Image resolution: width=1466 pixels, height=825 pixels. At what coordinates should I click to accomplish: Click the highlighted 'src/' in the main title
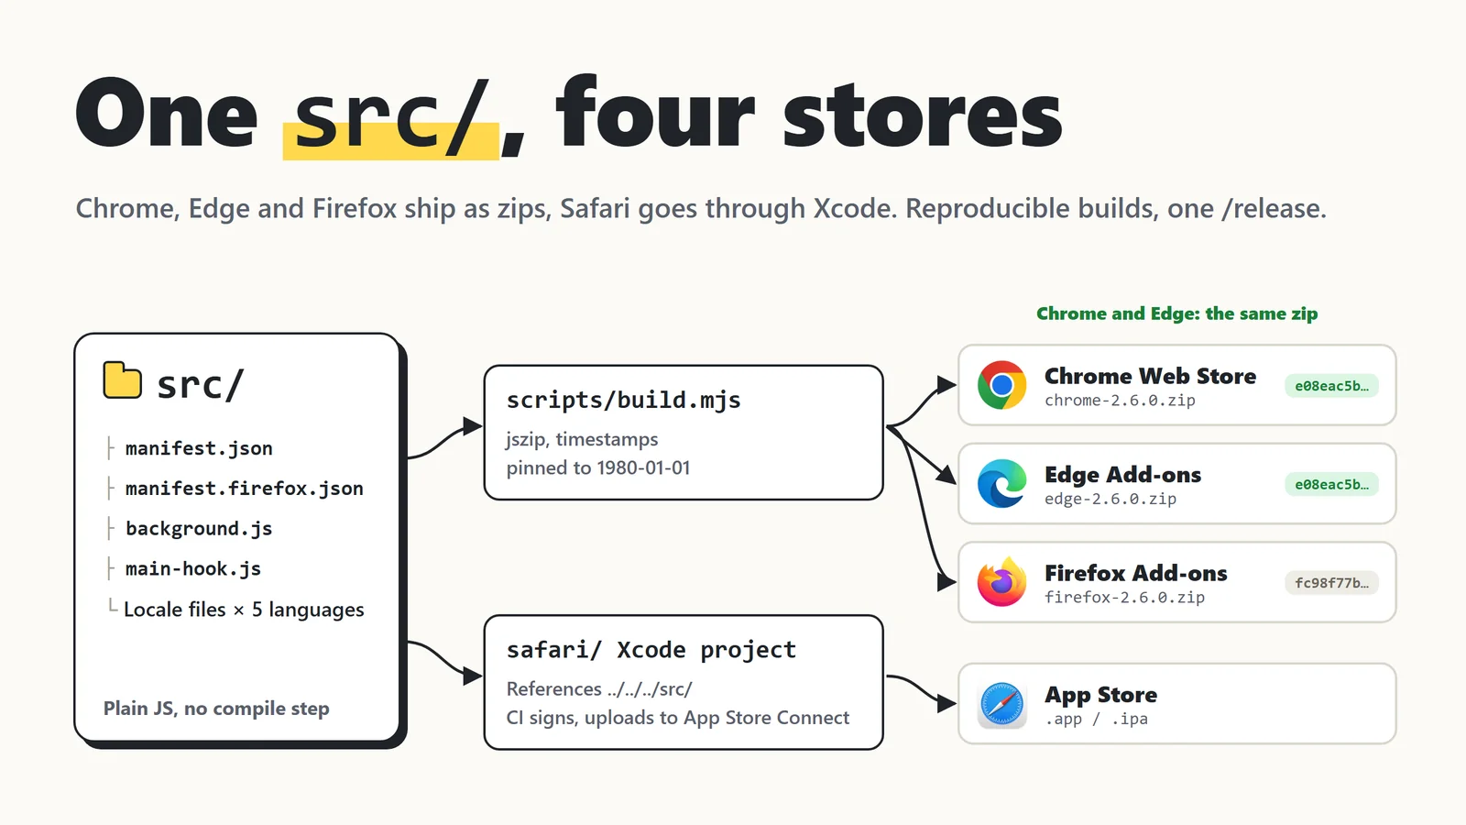[x=391, y=117]
